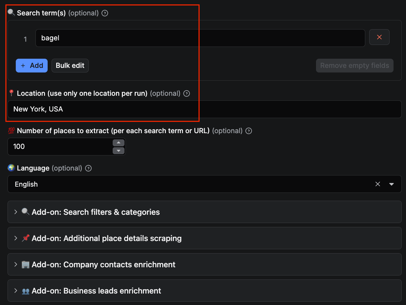
Task: Open the Language dropdown arrow
Action: [x=392, y=184]
